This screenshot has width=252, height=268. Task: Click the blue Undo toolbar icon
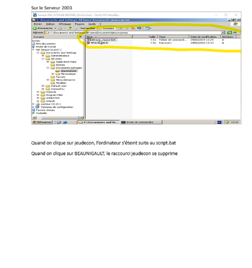tap(139, 28)
